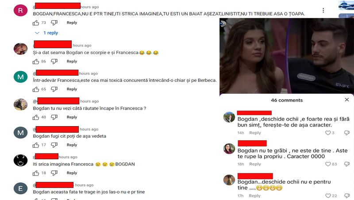Viewport: 354px width, 200px height.
Task: Like the comment about Francesca being a scorpie
Action: click(x=36, y=62)
